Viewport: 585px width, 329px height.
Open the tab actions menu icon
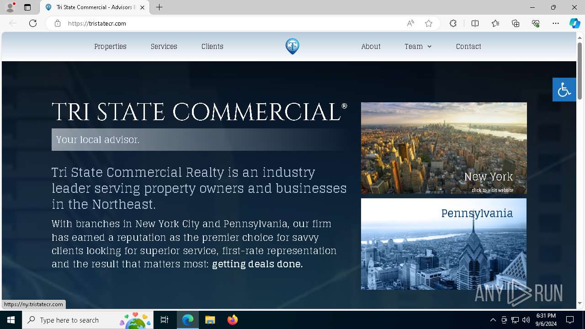pos(27,7)
